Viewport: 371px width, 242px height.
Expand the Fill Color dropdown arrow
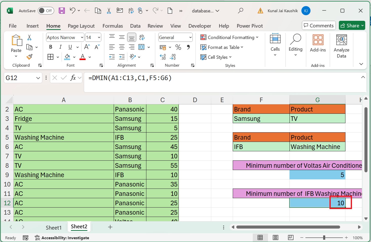point(74,57)
